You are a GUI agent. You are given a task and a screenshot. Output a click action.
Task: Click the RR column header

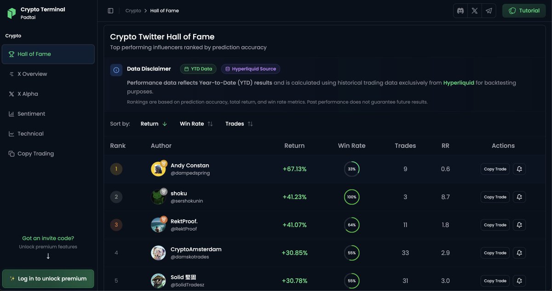tap(445, 145)
